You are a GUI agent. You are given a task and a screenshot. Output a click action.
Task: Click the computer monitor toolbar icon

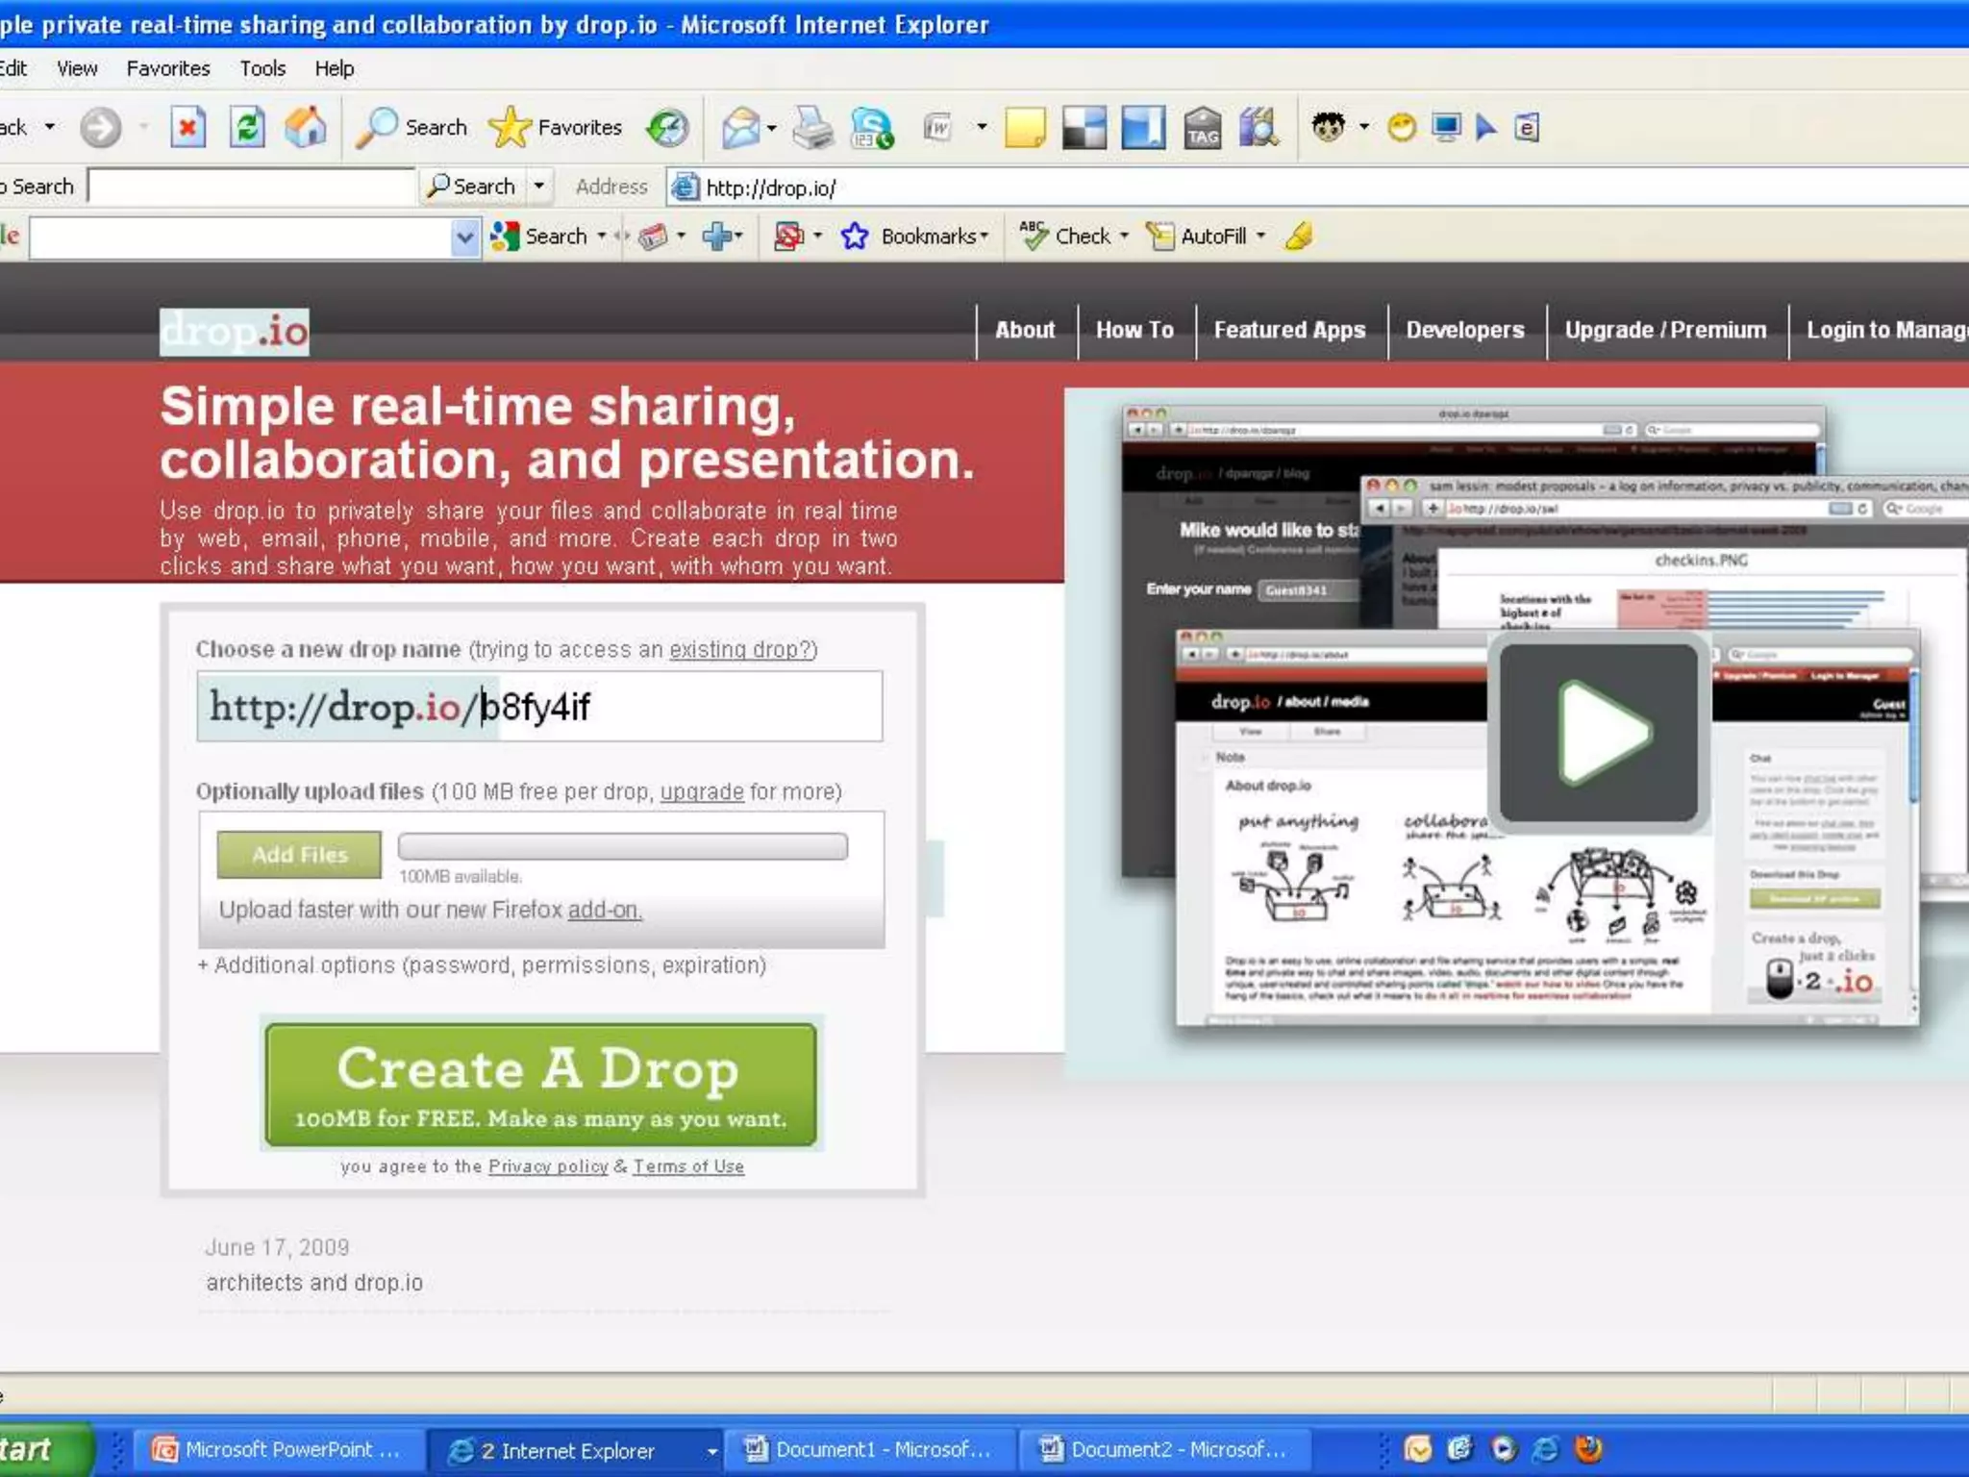click(1446, 127)
